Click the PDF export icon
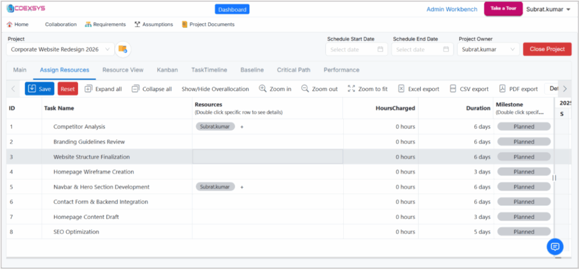Viewport: 579px width, 270px height. point(502,89)
